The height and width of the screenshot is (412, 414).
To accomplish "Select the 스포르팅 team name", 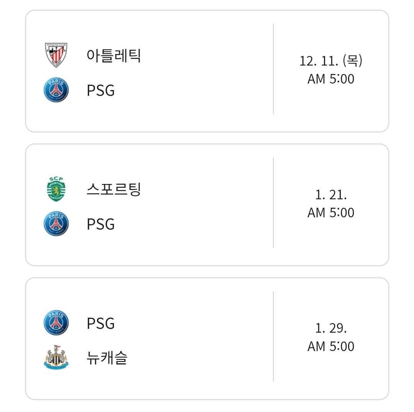I will point(114,189).
